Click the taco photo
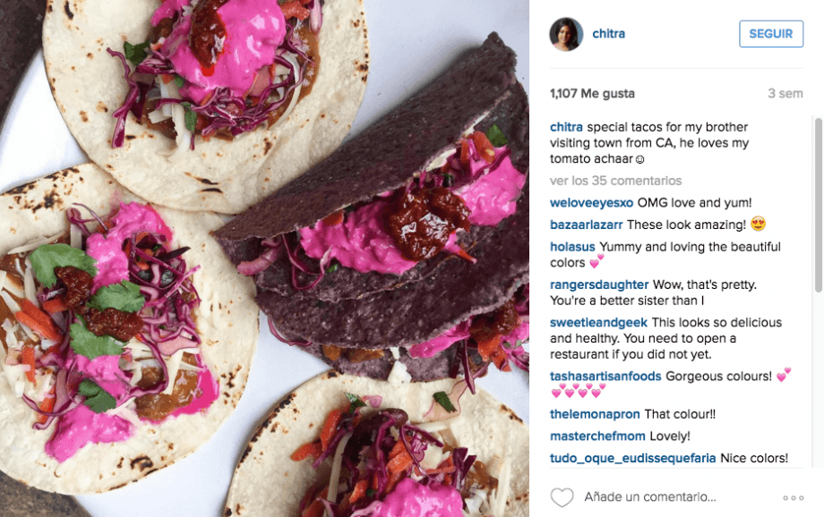The width and height of the screenshot is (824, 517). point(264,258)
